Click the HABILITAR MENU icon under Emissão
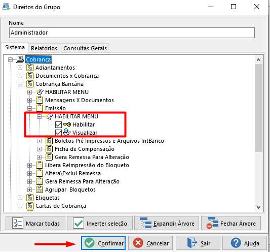Image resolution: width=270 pixels, height=252 pixels. click(x=50, y=116)
